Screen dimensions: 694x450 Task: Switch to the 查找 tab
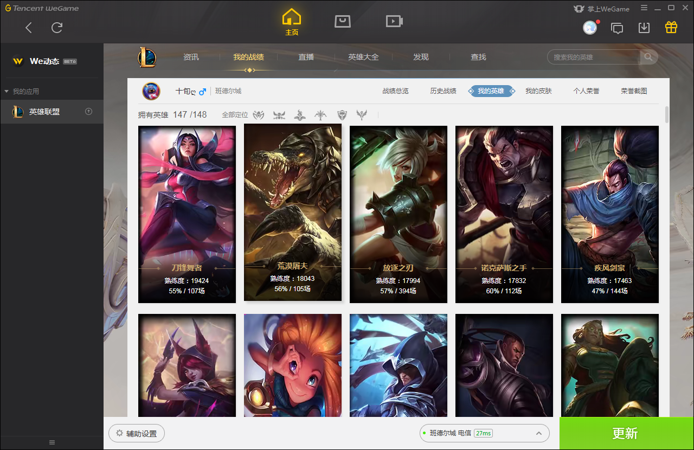(478, 57)
